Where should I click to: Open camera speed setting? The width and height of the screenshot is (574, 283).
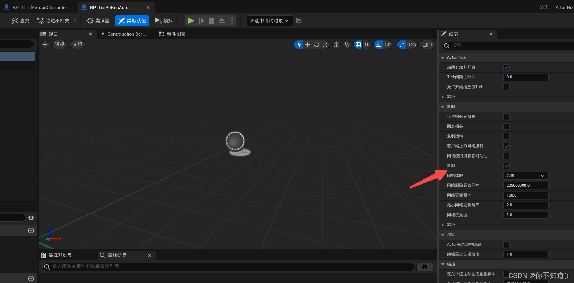(x=427, y=44)
